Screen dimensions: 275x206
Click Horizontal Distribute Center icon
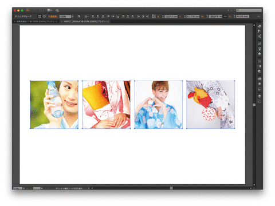tap(143, 17)
